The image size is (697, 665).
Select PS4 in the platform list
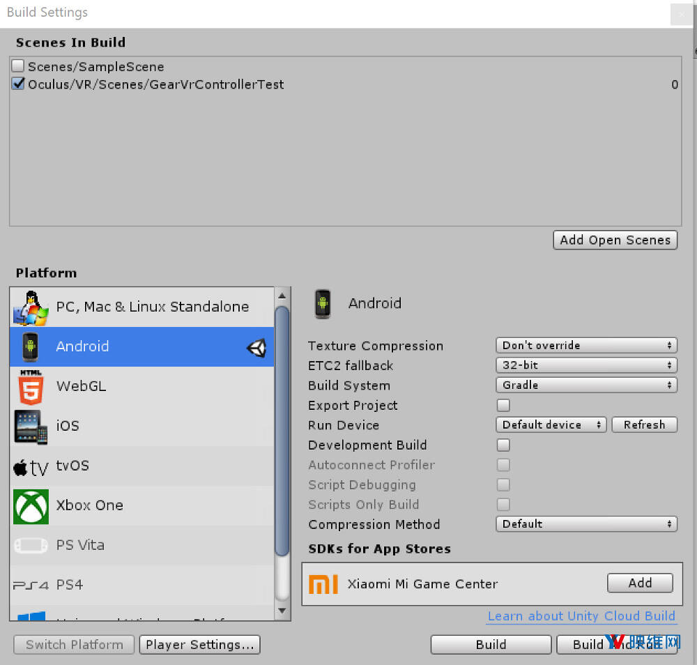coord(70,585)
